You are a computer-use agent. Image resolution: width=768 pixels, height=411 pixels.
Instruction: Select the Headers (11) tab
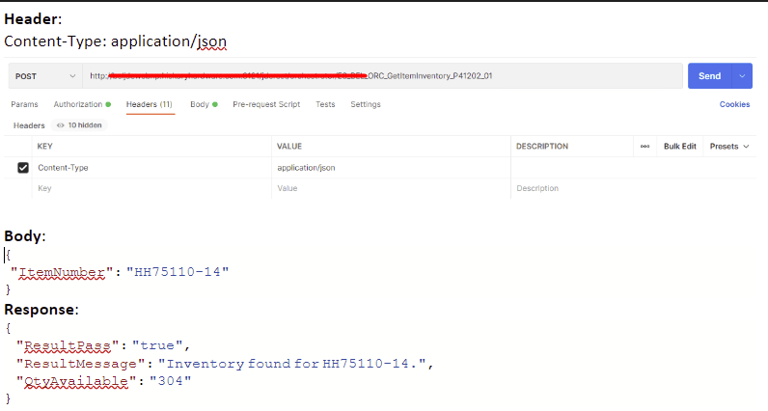tap(150, 104)
